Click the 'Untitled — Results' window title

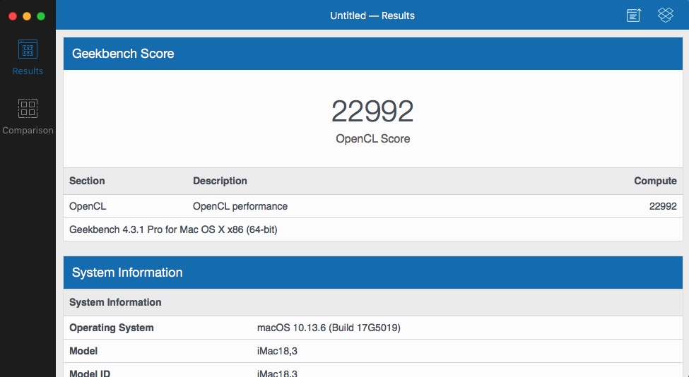(x=372, y=16)
